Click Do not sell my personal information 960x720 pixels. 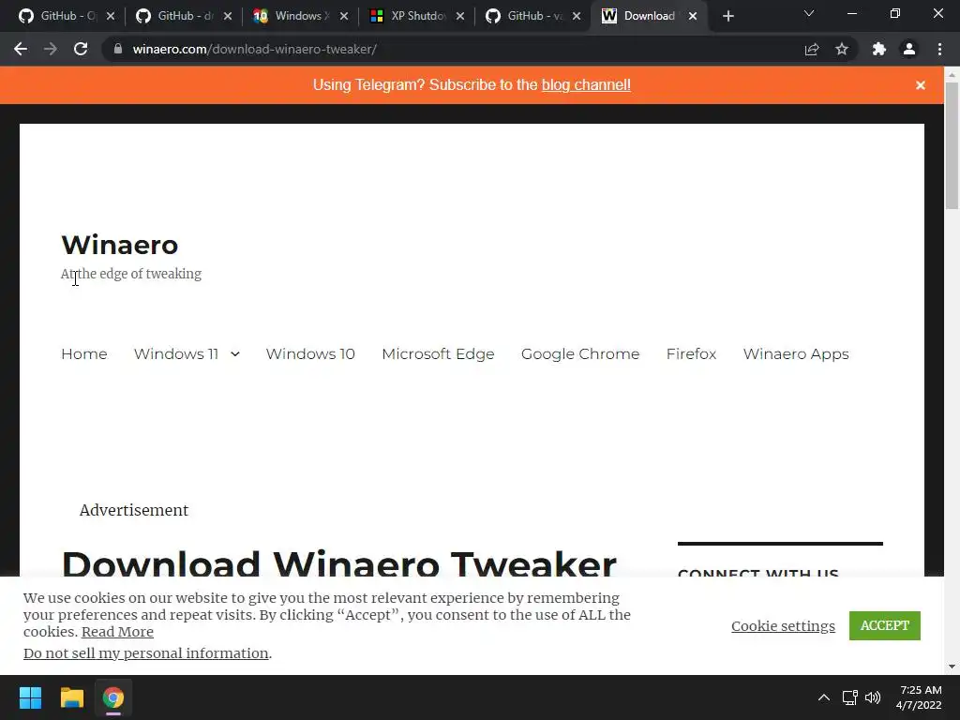click(145, 653)
